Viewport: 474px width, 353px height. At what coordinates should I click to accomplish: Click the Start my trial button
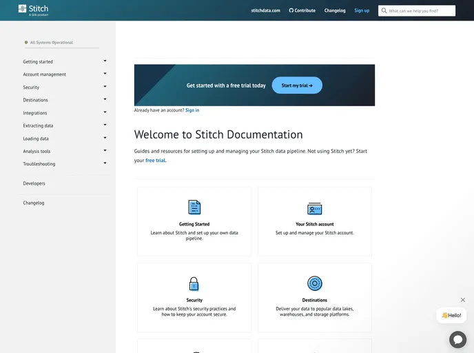(x=297, y=85)
